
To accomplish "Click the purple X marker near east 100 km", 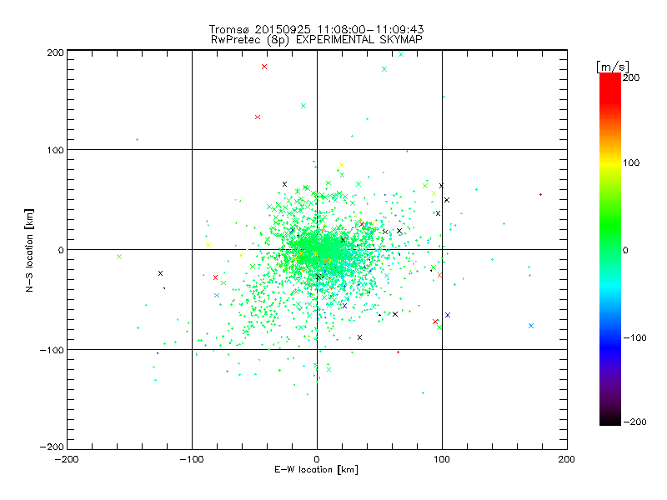I will point(448,315).
